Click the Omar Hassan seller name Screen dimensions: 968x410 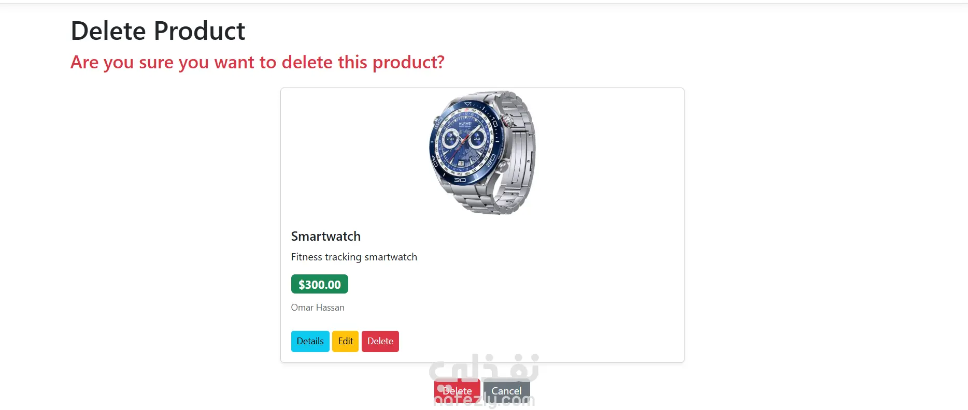point(318,307)
